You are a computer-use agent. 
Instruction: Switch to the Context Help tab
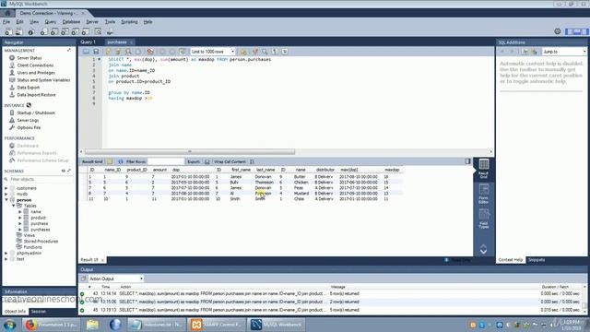pos(511,260)
